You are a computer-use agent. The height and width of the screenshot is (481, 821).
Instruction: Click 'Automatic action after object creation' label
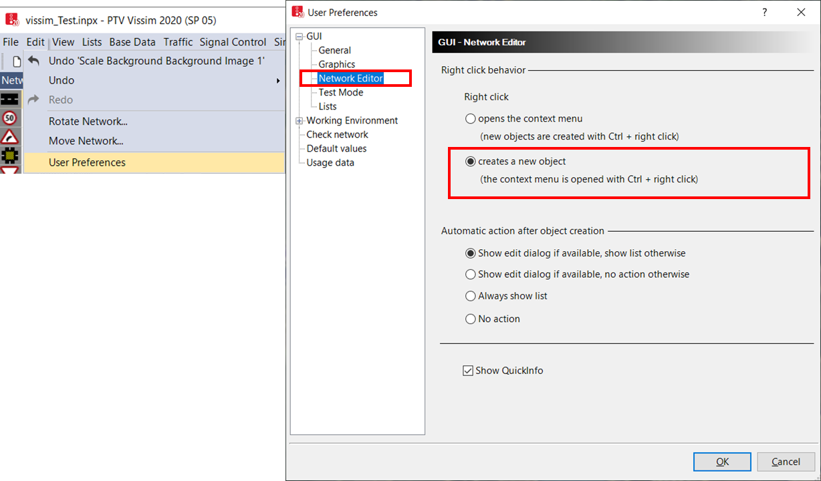point(523,230)
